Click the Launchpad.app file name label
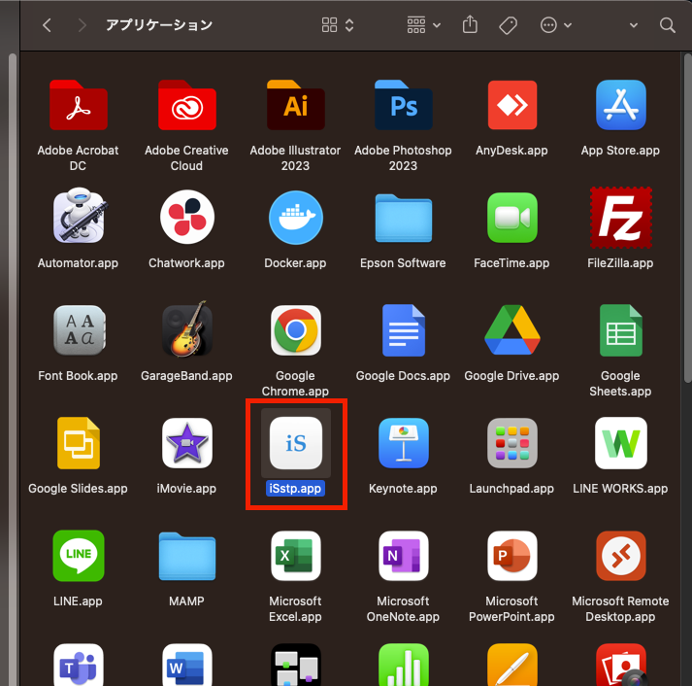The image size is (692, 686). pyautogui.click(x=511, y=489)
